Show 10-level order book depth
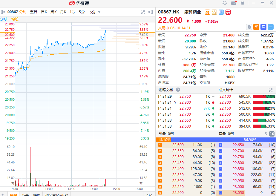 [272, 134]
